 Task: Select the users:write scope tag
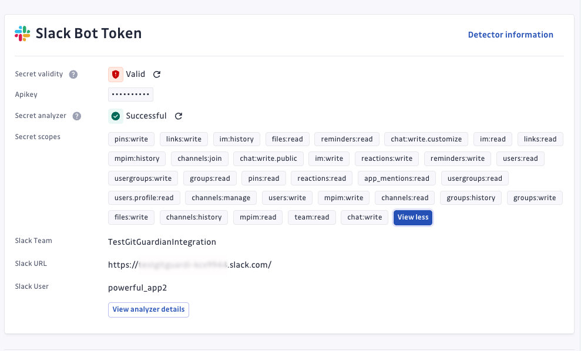[287, 198]
